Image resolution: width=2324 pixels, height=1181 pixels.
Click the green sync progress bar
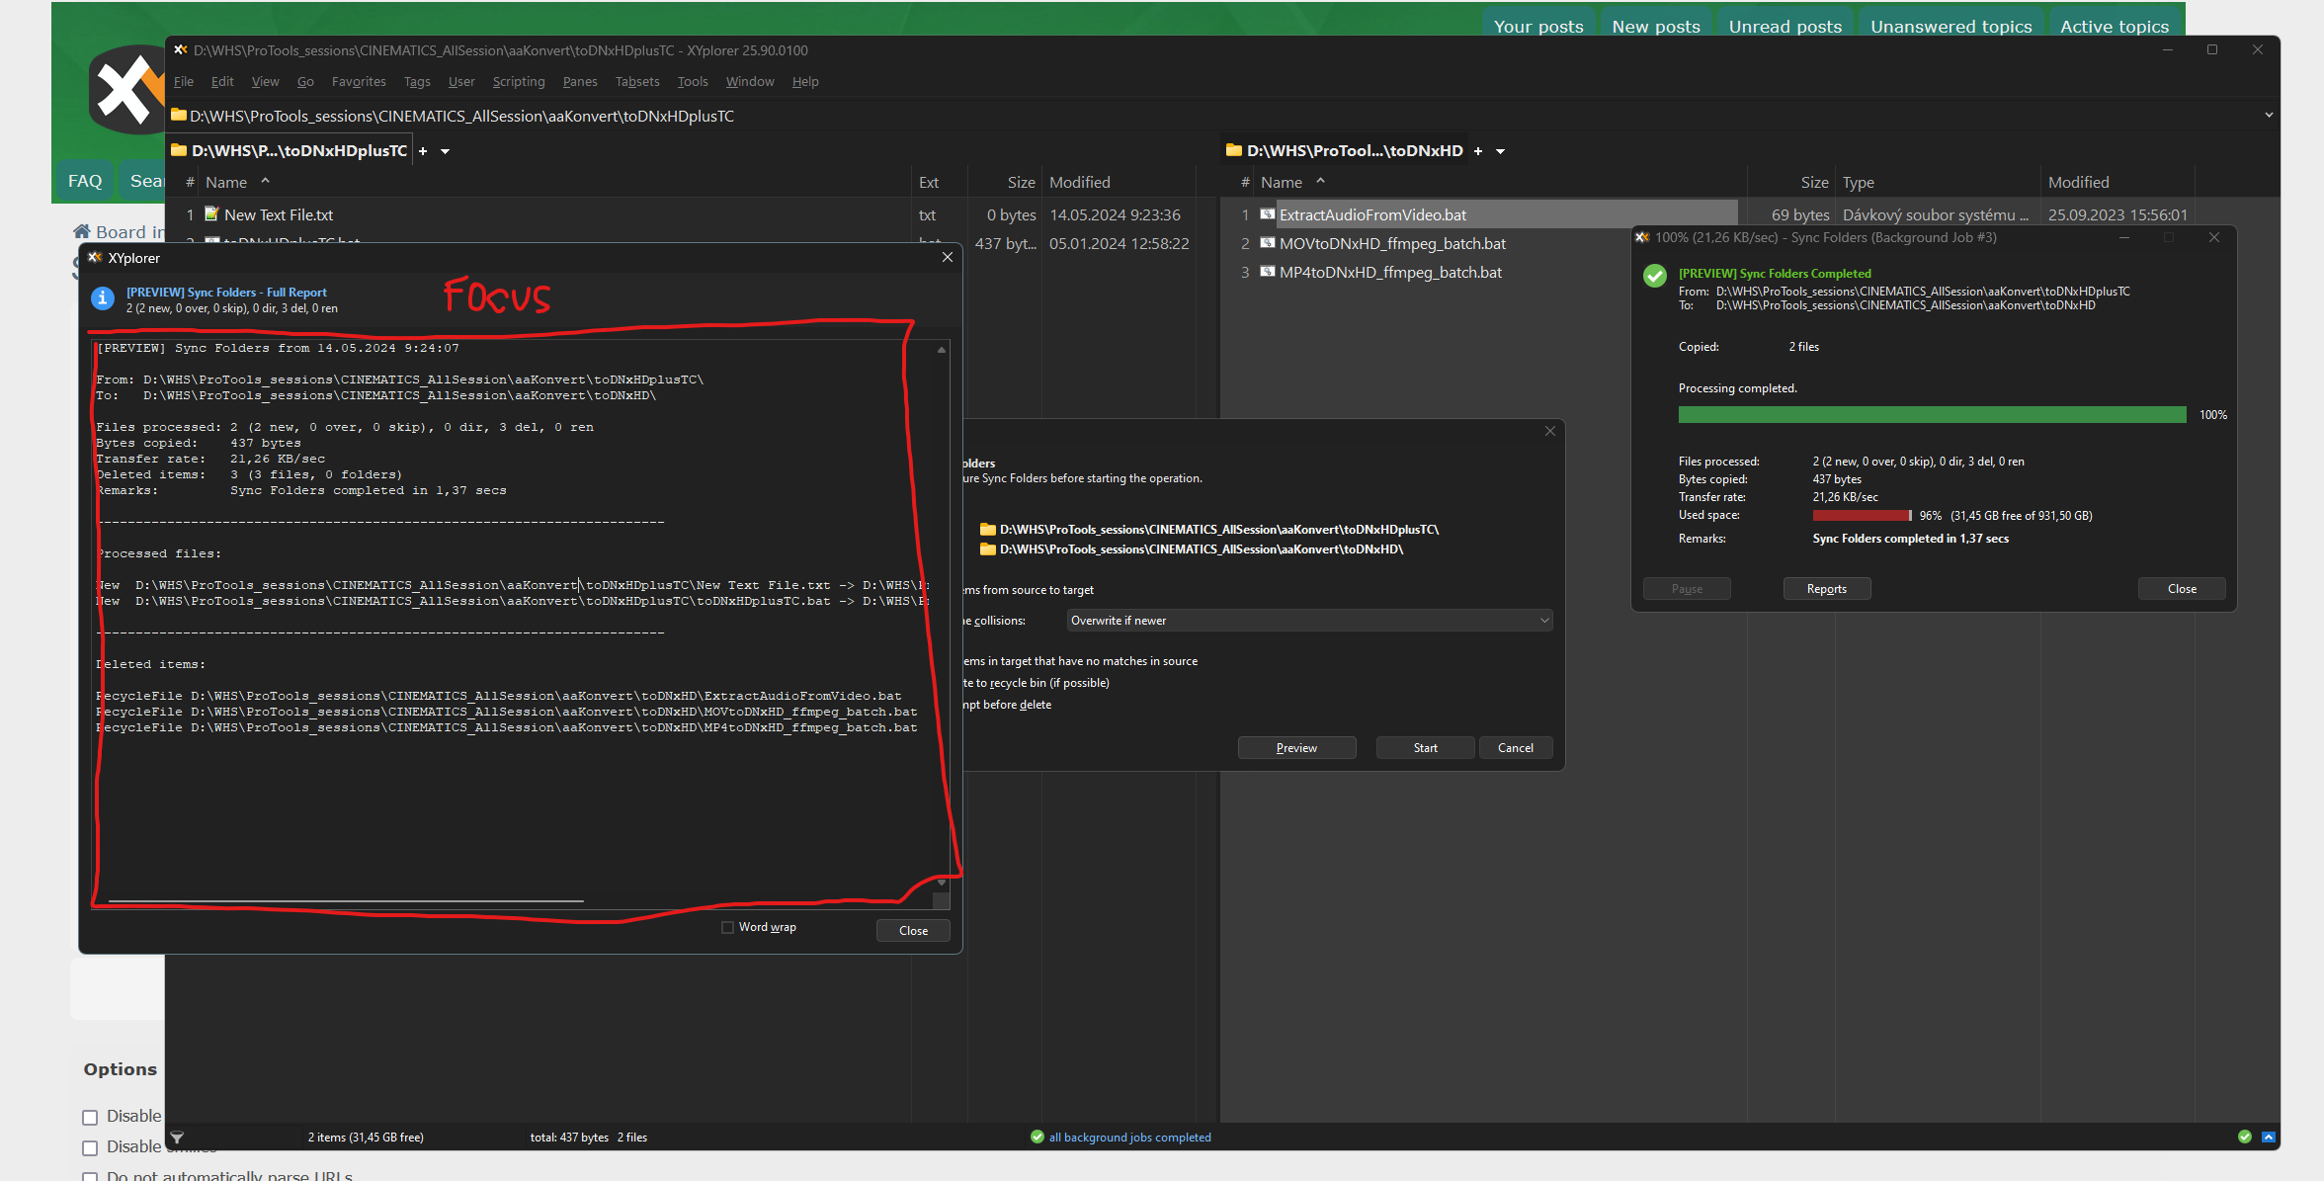click(1932, 415)
